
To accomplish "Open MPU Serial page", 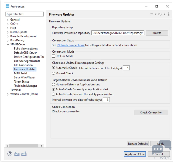I will (x=20, y=73).
